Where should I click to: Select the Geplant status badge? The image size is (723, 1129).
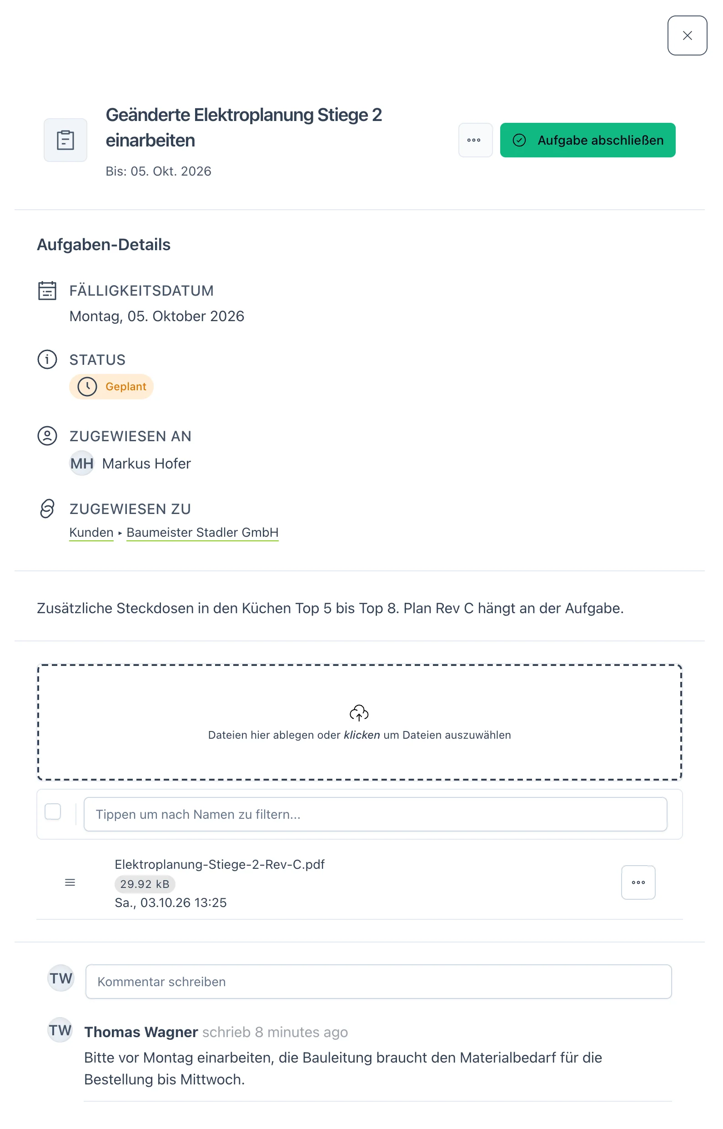111,387
